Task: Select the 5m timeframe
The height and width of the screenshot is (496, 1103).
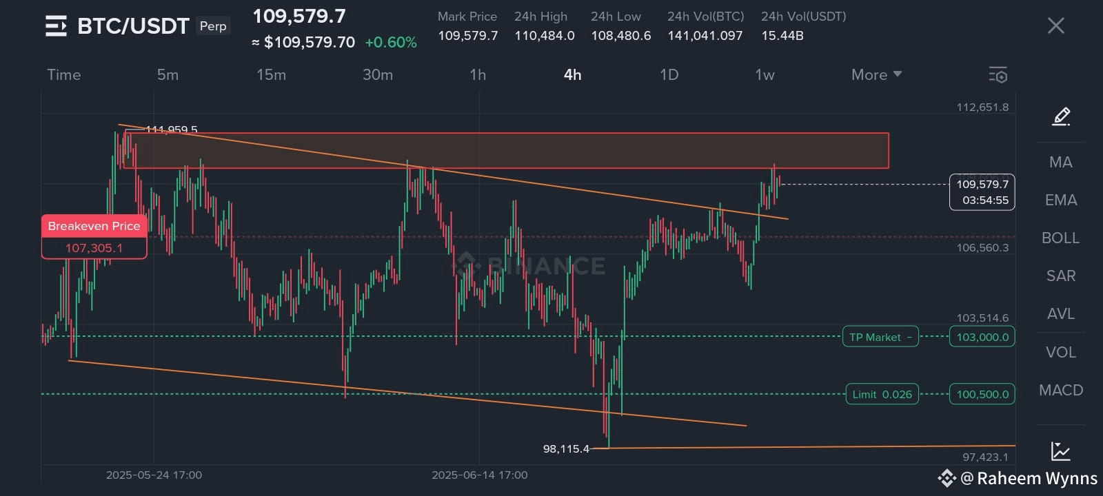Action: click(x=168, y=74)
